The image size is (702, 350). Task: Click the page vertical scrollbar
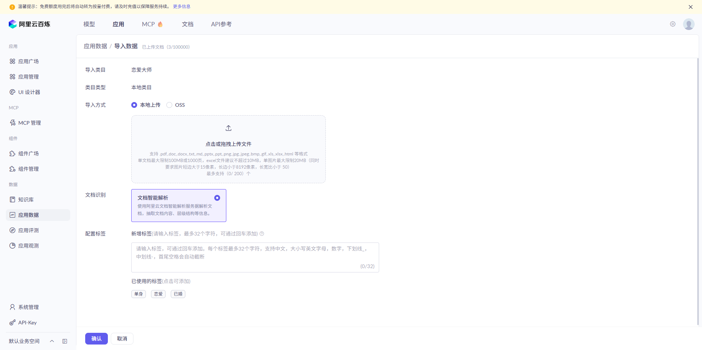[698, 192]
